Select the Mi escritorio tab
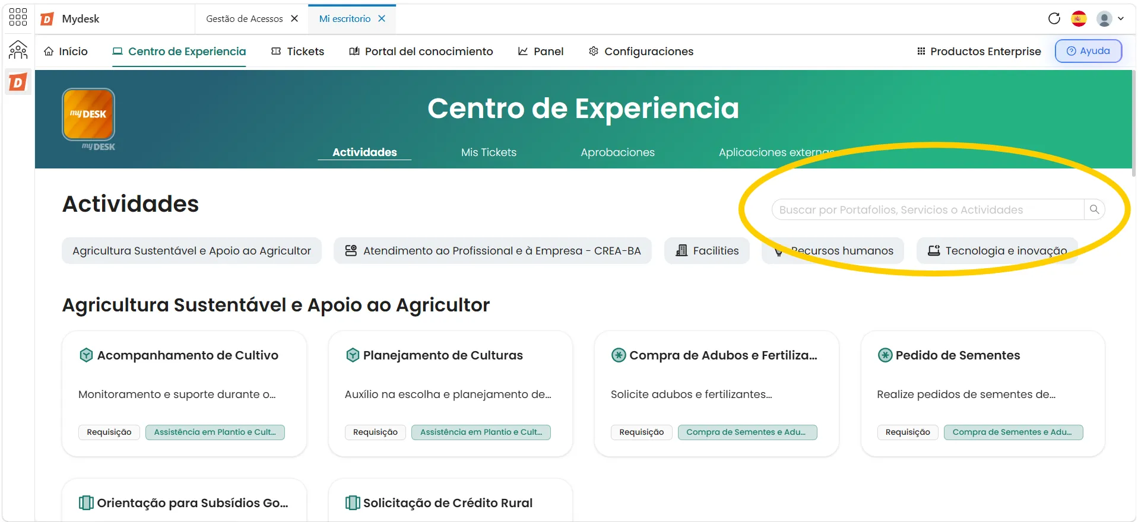1138x522 pixels. pyautogui.click(x=345, y=18)
